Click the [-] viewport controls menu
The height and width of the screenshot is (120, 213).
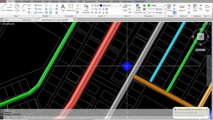(x=2, y=24)
